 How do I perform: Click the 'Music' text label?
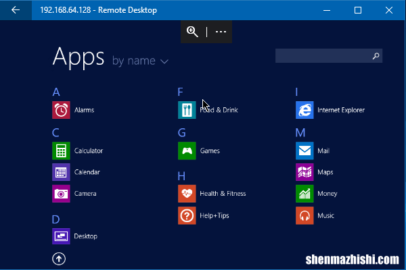point(325,215)
